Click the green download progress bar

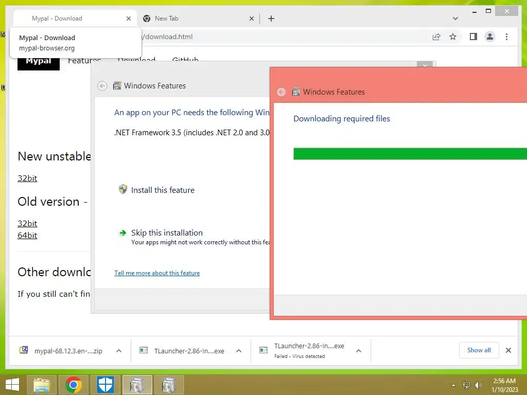tap(410, 154)
